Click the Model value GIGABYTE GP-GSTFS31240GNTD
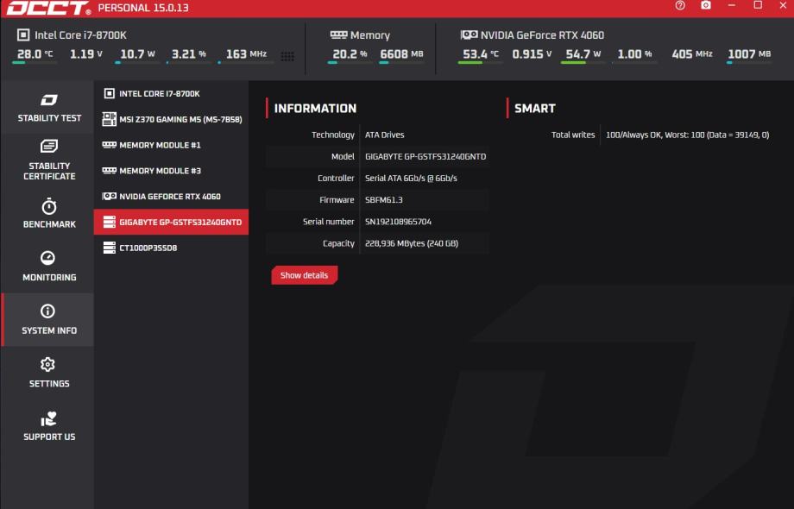Screen dimensions: 794x509 [425, 157]
